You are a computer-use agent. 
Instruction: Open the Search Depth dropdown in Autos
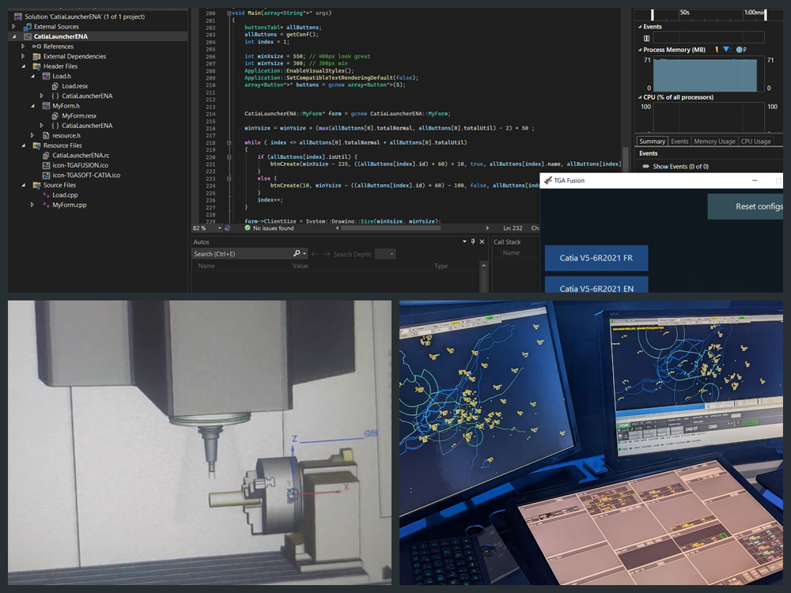[386, 254]
